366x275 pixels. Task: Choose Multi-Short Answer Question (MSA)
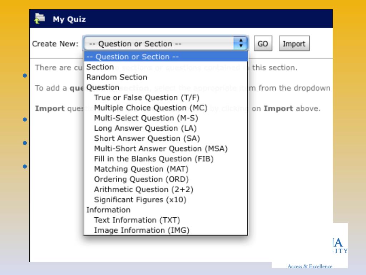[x=166, y=149]
